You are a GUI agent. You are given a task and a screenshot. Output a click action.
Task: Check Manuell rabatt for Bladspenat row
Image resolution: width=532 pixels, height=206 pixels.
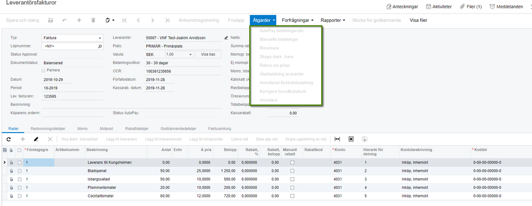[292, 171]
